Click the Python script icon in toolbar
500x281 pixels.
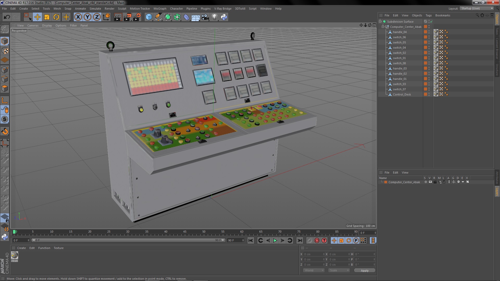(x=224, y=17)
